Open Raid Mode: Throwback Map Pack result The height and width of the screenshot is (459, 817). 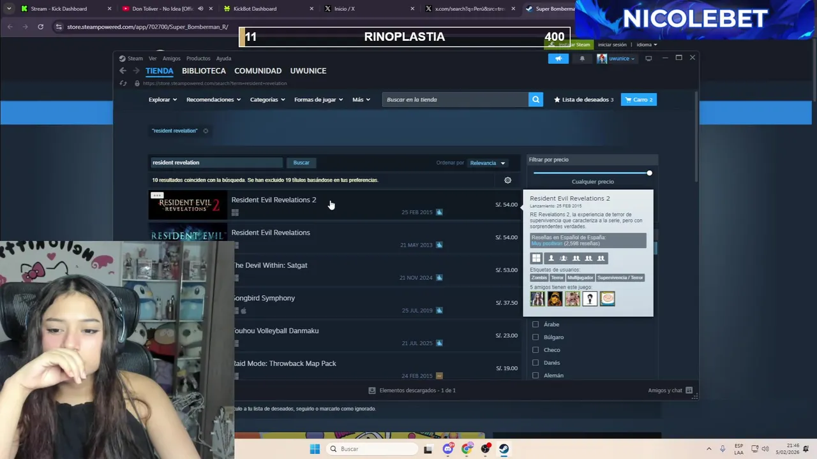click(377, 369)
